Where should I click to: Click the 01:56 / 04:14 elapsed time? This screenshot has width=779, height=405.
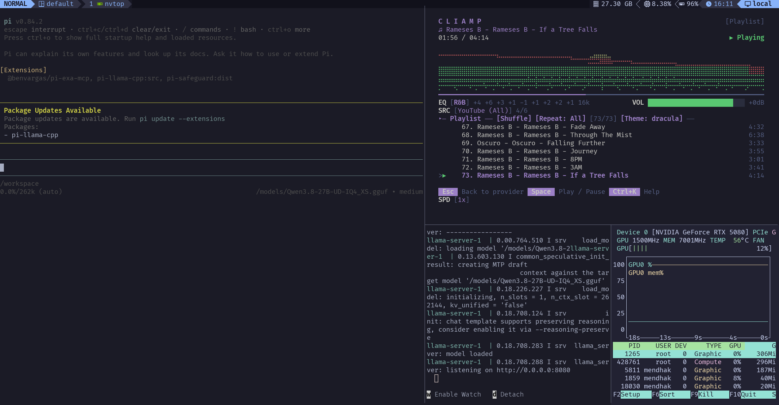pos(463,38)
